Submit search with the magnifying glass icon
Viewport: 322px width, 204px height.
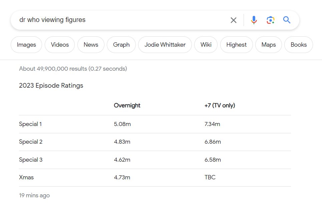[x=287, y=20]
